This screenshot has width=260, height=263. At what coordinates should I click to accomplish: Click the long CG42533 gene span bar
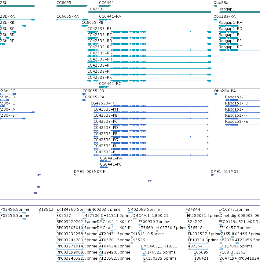tap(149, 12)
